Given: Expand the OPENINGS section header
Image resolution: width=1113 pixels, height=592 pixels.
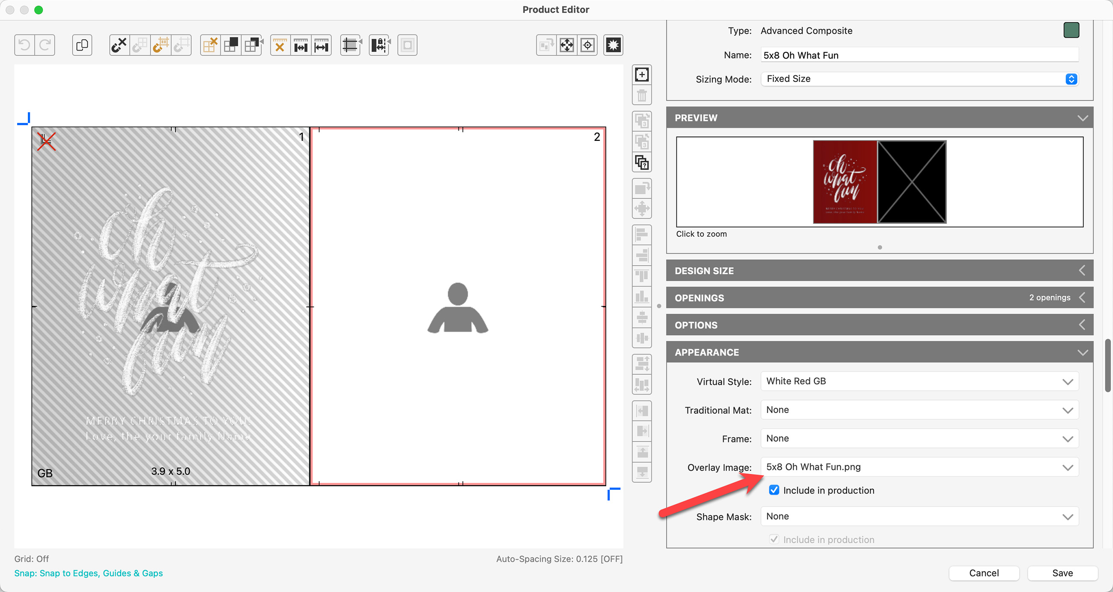Looking at the screenshot, I should tap(879, 298).
